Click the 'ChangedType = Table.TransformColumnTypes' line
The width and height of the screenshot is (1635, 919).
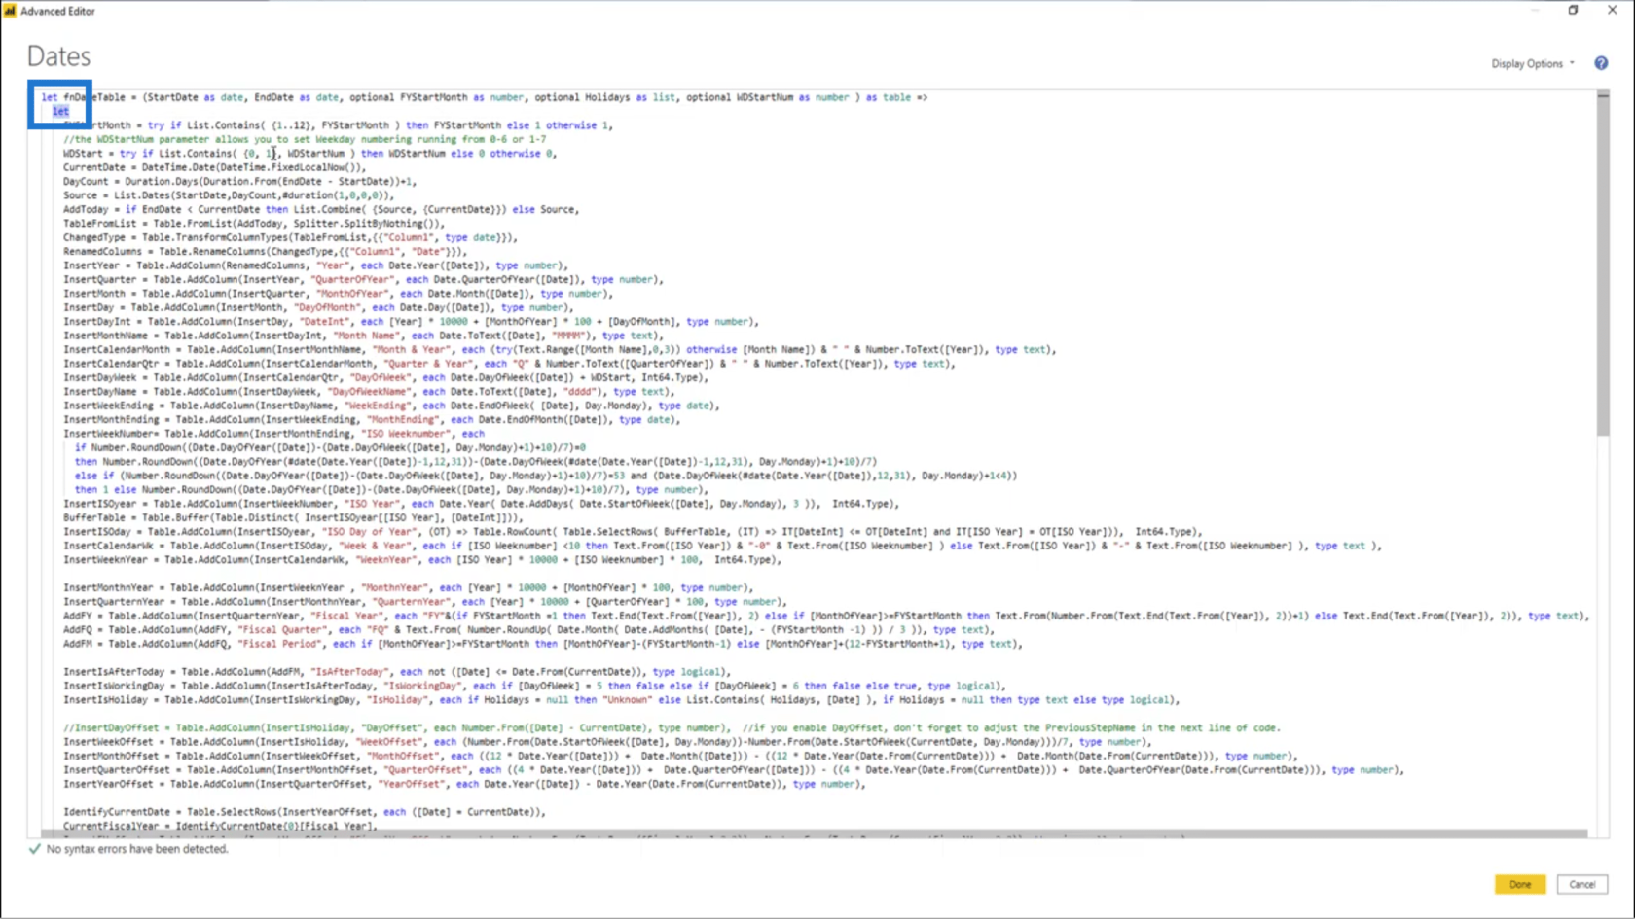[290, 237]
